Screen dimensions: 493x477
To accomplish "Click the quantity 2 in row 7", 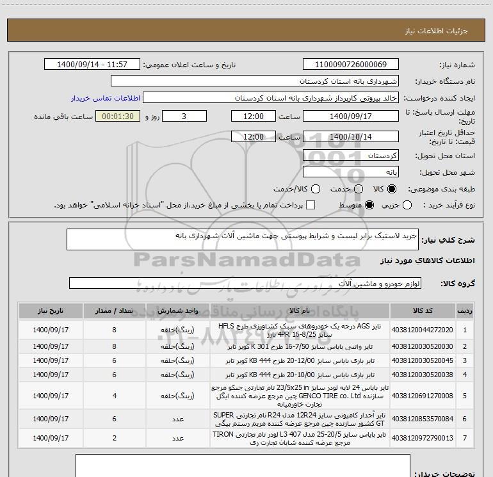I will [115, 438].
